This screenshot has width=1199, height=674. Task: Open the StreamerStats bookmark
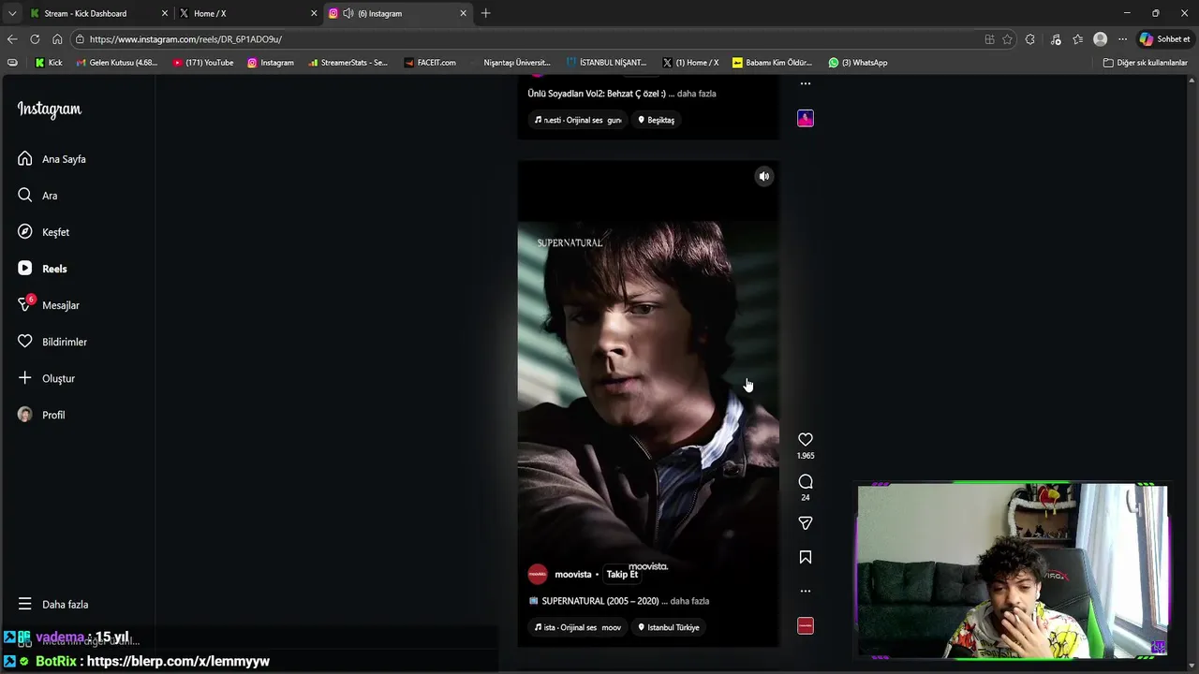pyautogui.click(x=348, y=63)
